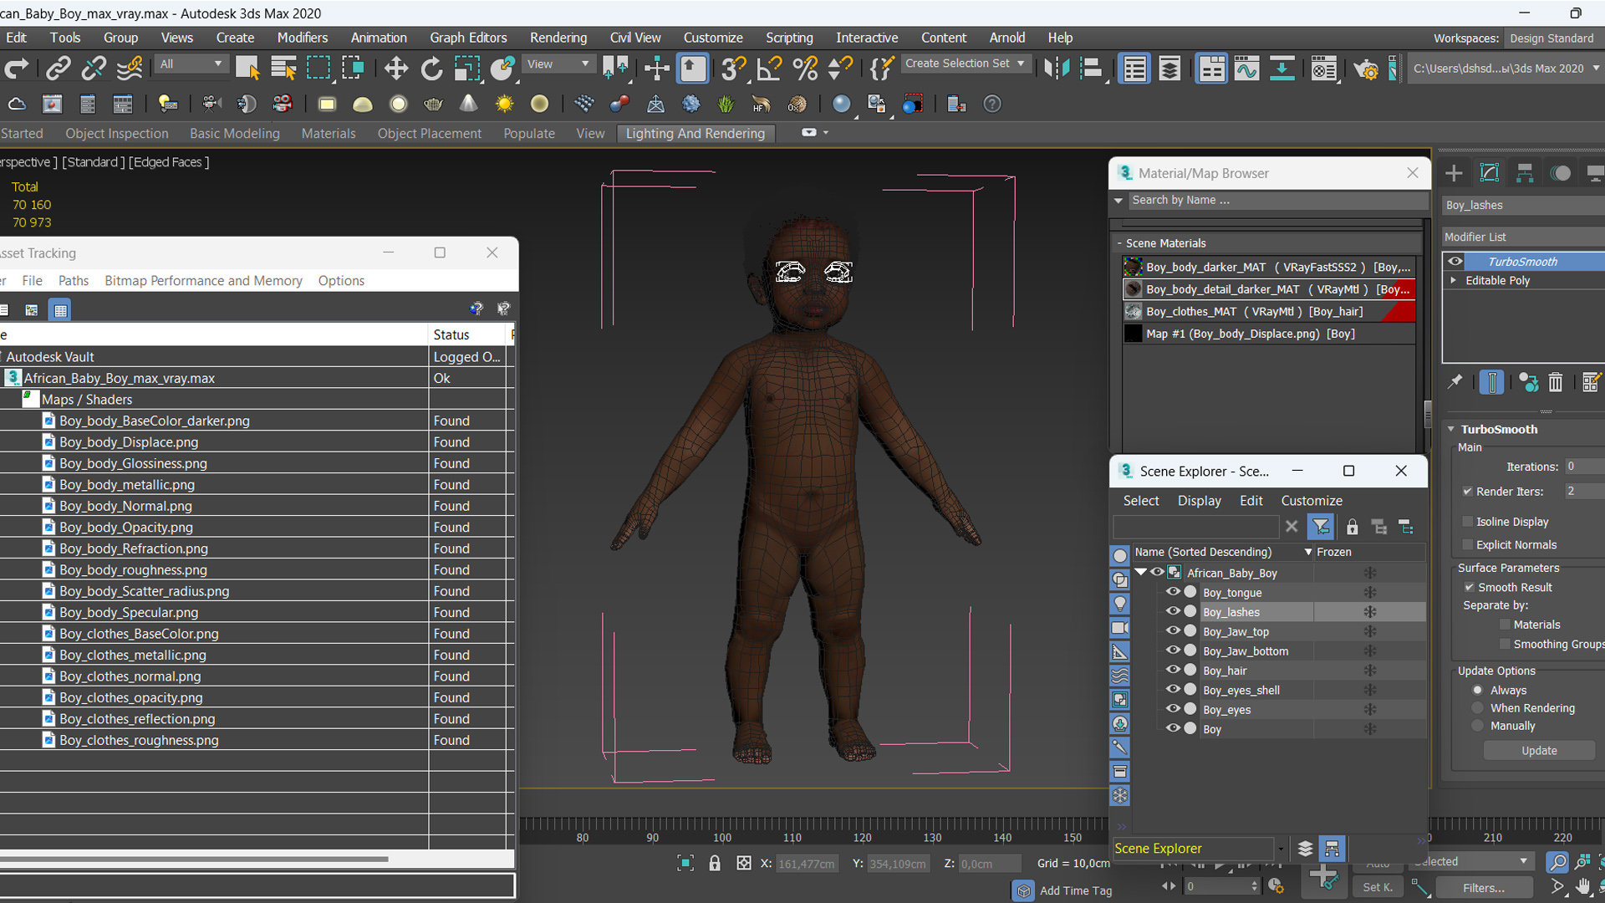1605x903 pixels.
Task: Open the project path dropdown
Action: point(1505,69)
